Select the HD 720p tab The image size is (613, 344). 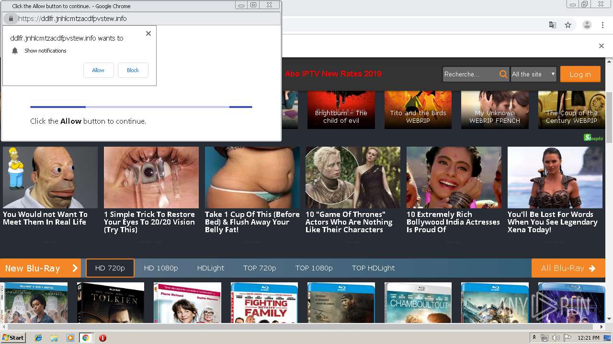[110, 268]
